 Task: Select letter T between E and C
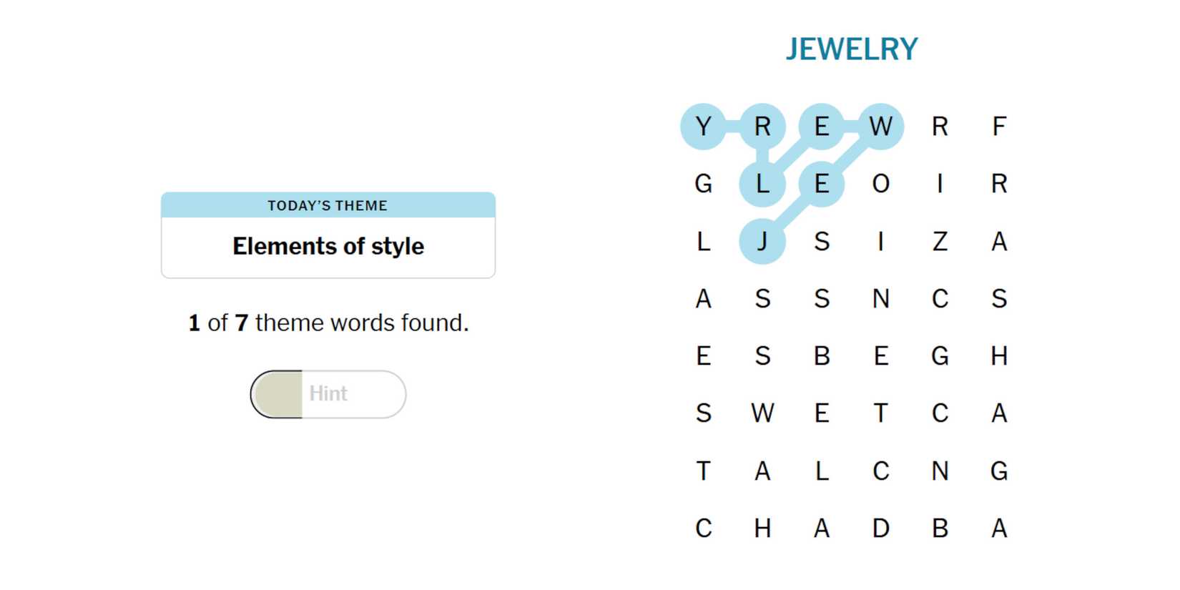tap(881, 413)
